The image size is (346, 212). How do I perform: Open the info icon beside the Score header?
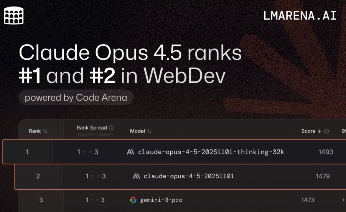326,131
